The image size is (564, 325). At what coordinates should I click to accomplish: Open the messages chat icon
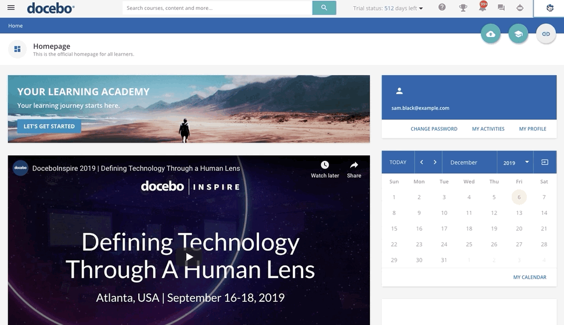tap(501, 8)
